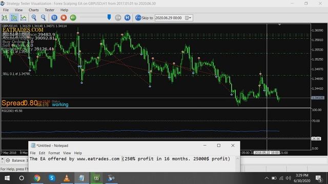Select the line chart view icon

click(24, 18)
